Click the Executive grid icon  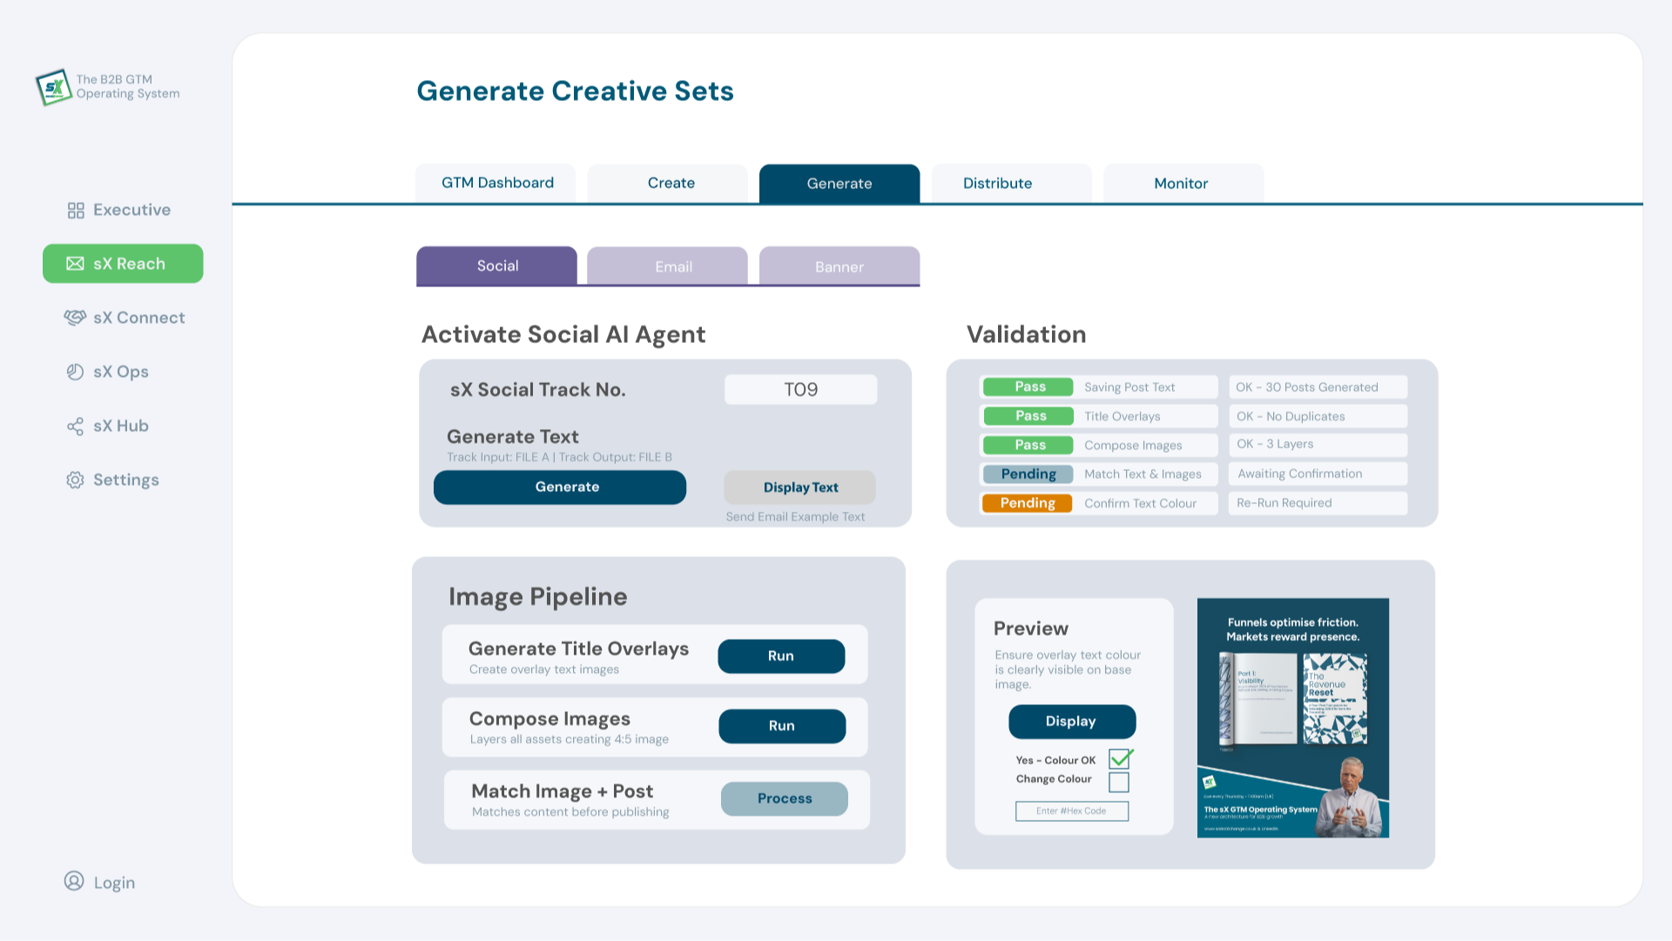[x=76, y=211]
